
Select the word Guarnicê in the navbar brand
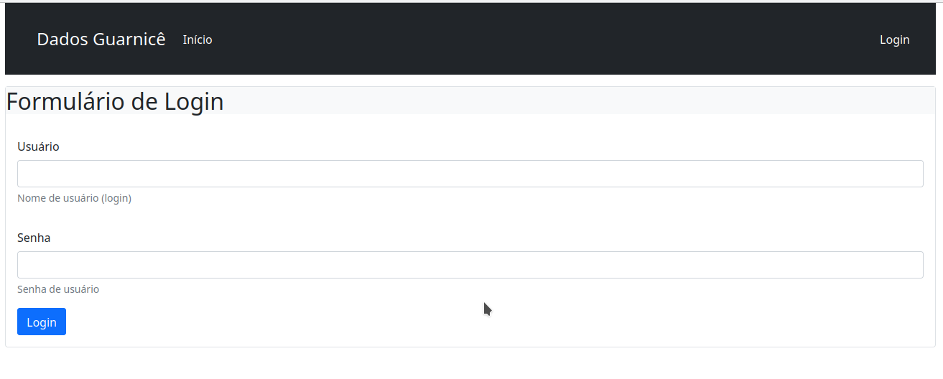click(x=129, y=39)
